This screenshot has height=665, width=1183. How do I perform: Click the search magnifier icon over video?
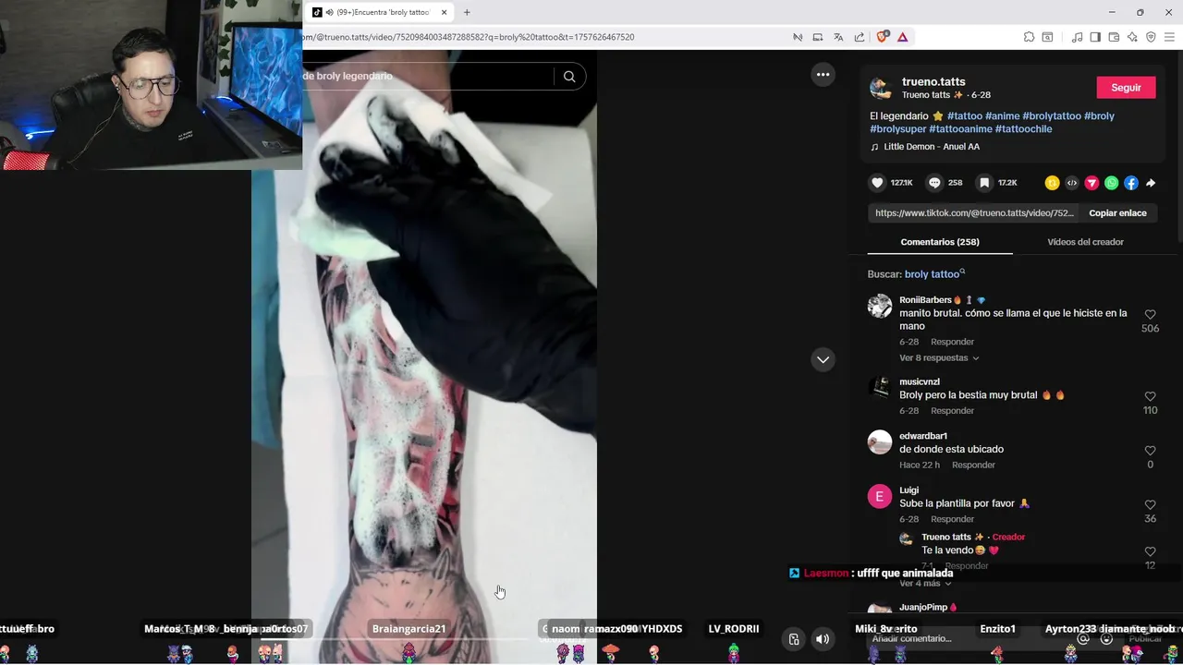coord(569,77)
